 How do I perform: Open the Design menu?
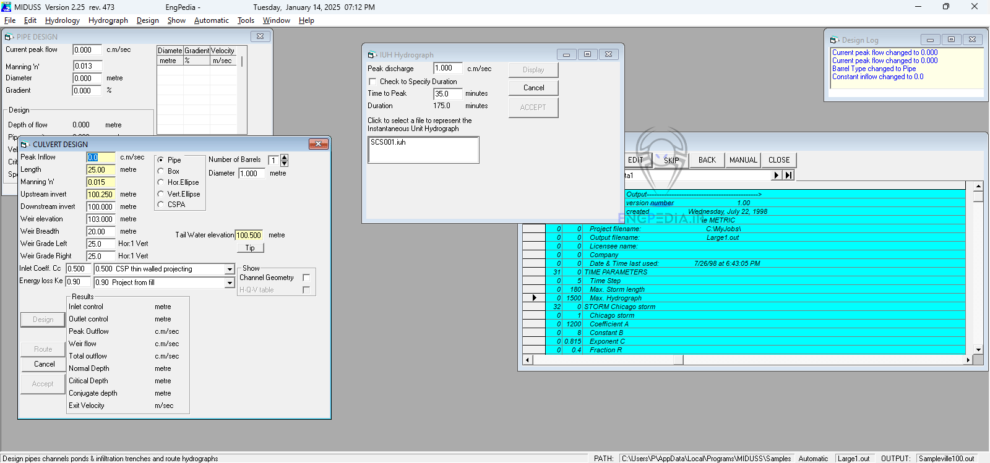point(147,20)
